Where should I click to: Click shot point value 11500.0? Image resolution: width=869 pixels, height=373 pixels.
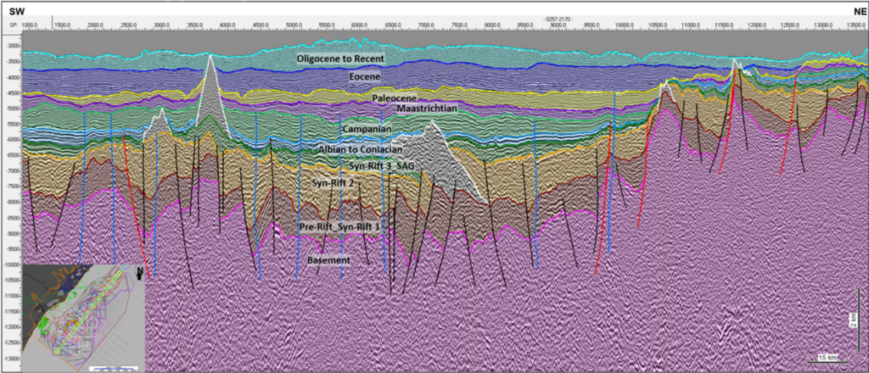(x=723, y=25)
